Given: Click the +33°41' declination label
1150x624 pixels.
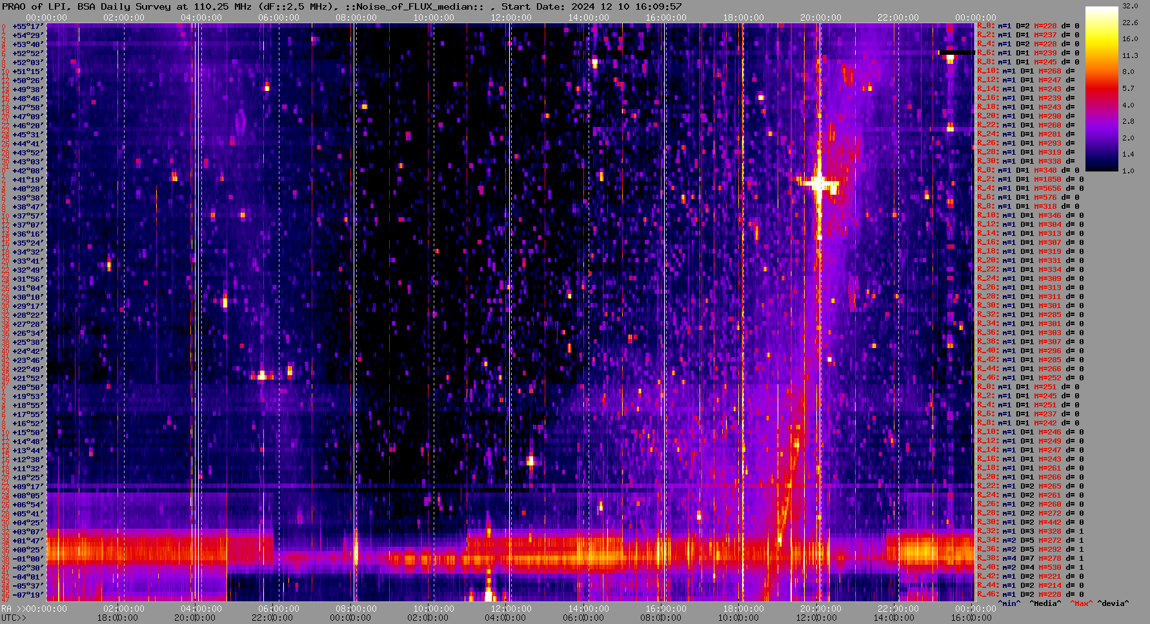Looking at the screenshot, I should pos(27,261).
